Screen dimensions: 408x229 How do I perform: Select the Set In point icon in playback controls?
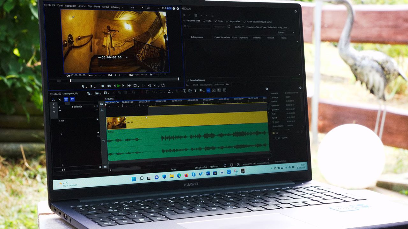tap(83, 86)
